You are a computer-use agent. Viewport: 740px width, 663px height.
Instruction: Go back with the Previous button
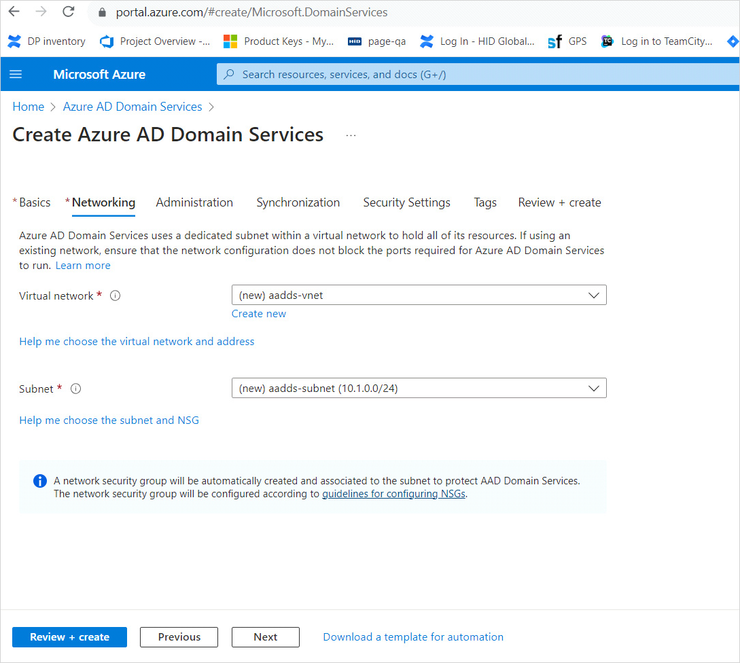[179, 637]
